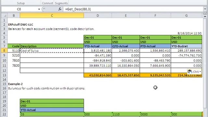This screenshot has width=208, height=117.
Task: Click cell '0000' in row 22
Action: coord(155,114)
